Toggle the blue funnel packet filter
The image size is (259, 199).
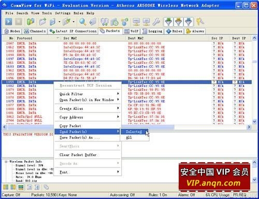(189, 22)
